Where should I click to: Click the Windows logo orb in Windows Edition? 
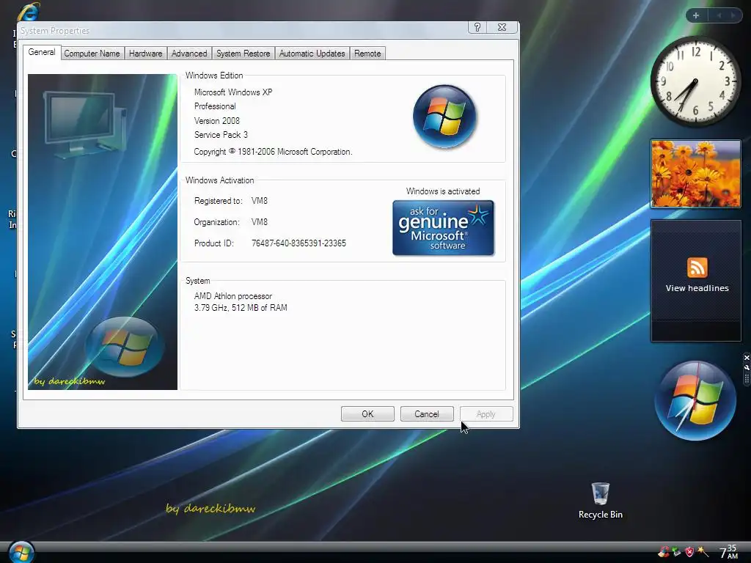(445, 117)
